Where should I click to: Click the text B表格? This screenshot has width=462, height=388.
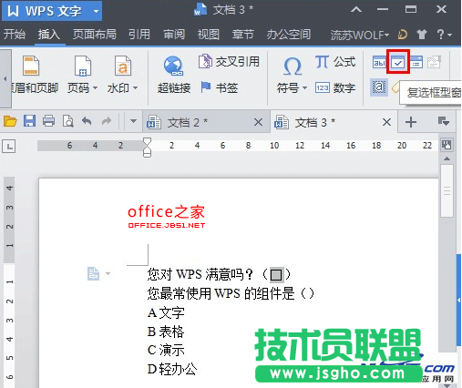click(166, 332)
